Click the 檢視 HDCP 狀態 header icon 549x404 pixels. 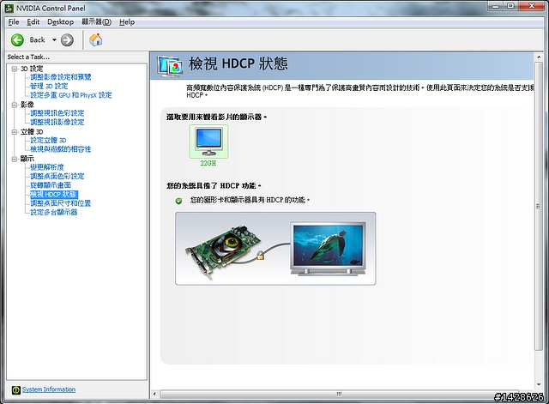[170, 66]
